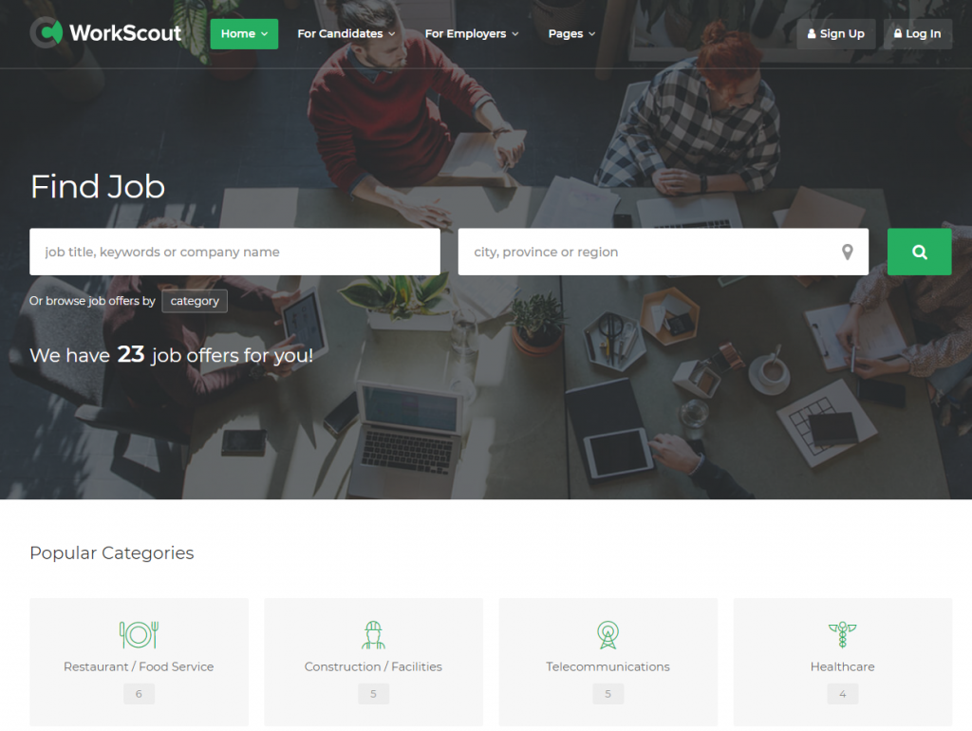The width and height of the screenshot is (972, 731).
Task: Click the lock icon on Log In
Action: [x=898, y=33]
